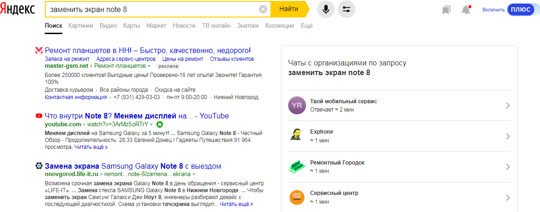Open the bookmarks collections icon
Screen dimensions: 540x212
(x=446, y=10)
